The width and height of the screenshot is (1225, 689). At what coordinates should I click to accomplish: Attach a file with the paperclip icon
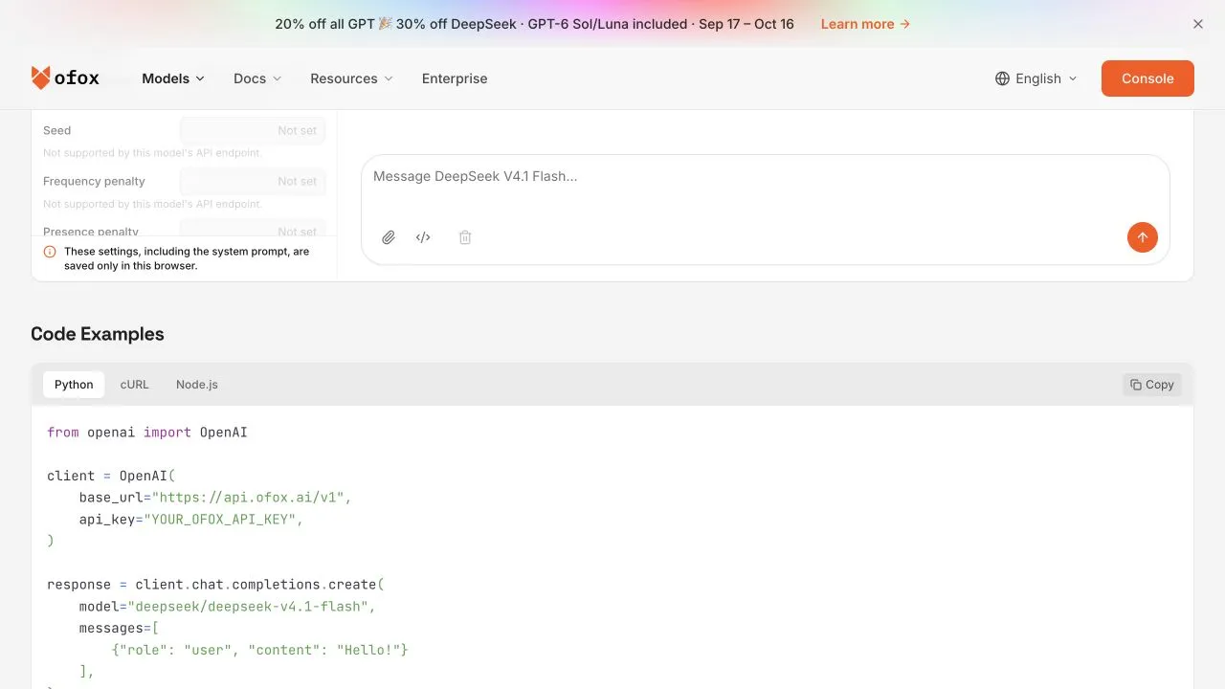[389, 237]
